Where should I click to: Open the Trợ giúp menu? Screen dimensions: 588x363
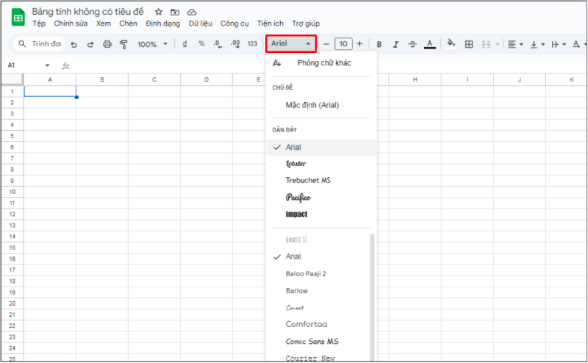pyautogui.click(x=306, y=24)
